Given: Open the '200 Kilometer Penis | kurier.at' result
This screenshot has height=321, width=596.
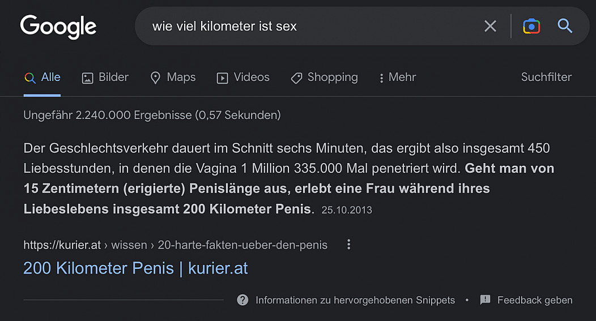Looking at the screenshot, I should click(x=135, y=268).
